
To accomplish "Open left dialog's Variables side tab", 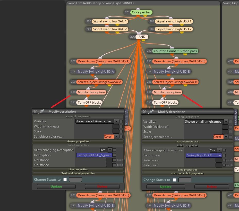I will pos(126,117).
